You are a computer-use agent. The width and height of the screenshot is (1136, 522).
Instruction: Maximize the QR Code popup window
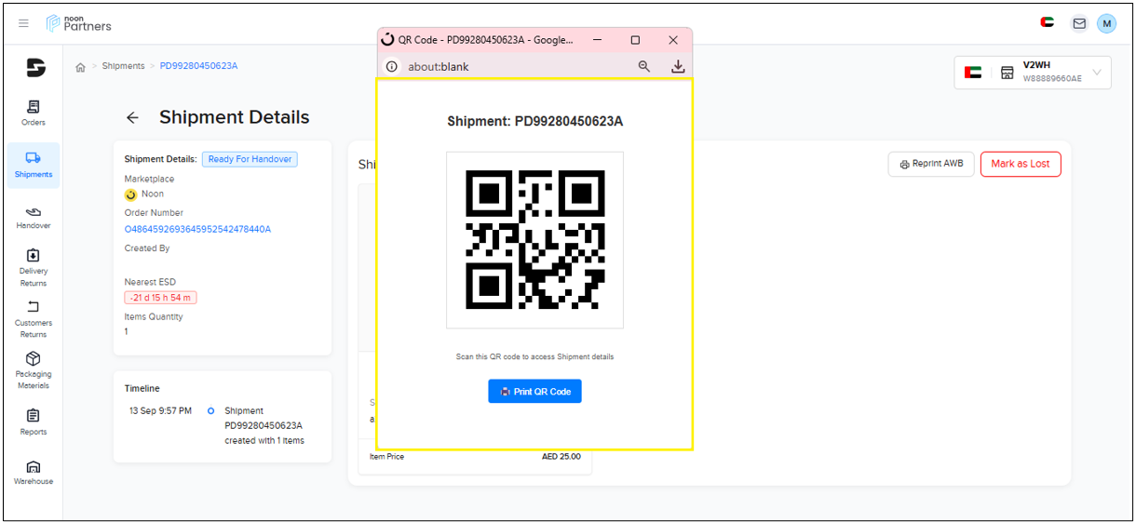pyautogui.click(x=635, y=40)
